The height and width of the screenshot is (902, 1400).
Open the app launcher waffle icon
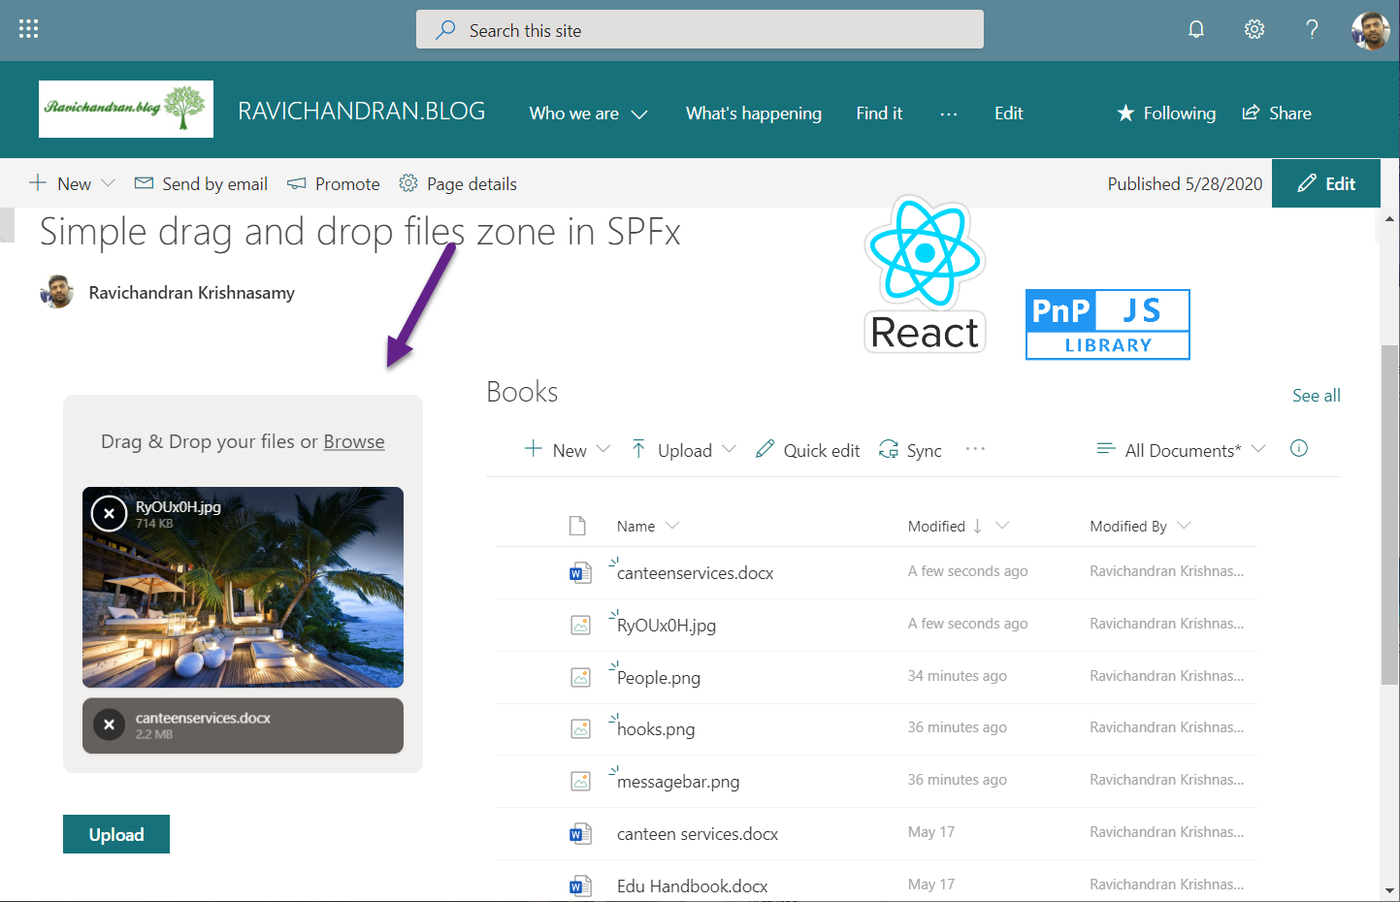pyautogui.click(x=28, y=29)
